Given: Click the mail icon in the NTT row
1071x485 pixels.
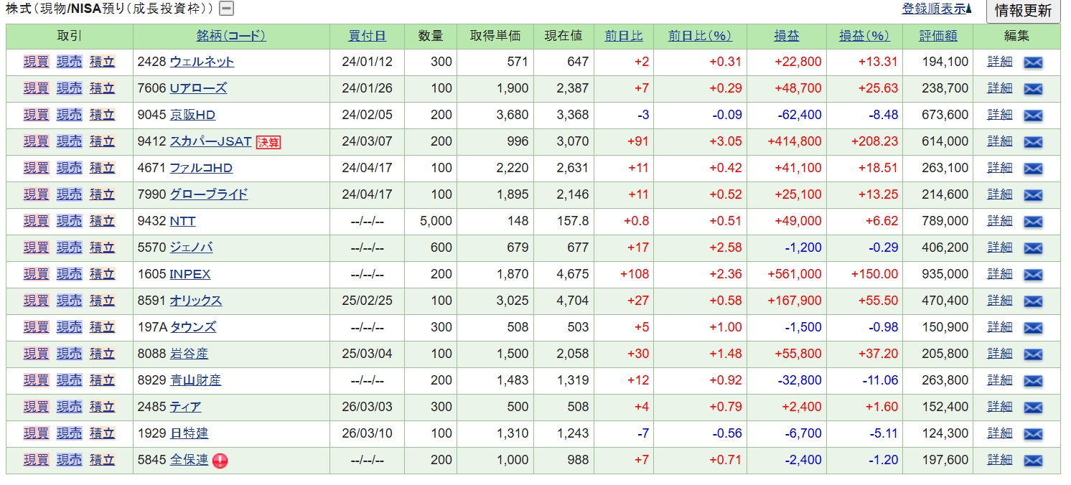Looking at the screenshot, I should (x=1032, y=222).
